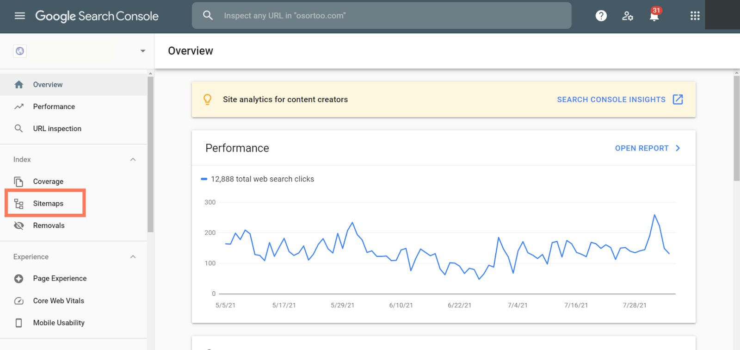This screenshot has height=350, width=740.
Task: Open Core Web Vitals report
Action: pyautogui.click(x=58, y=301)
